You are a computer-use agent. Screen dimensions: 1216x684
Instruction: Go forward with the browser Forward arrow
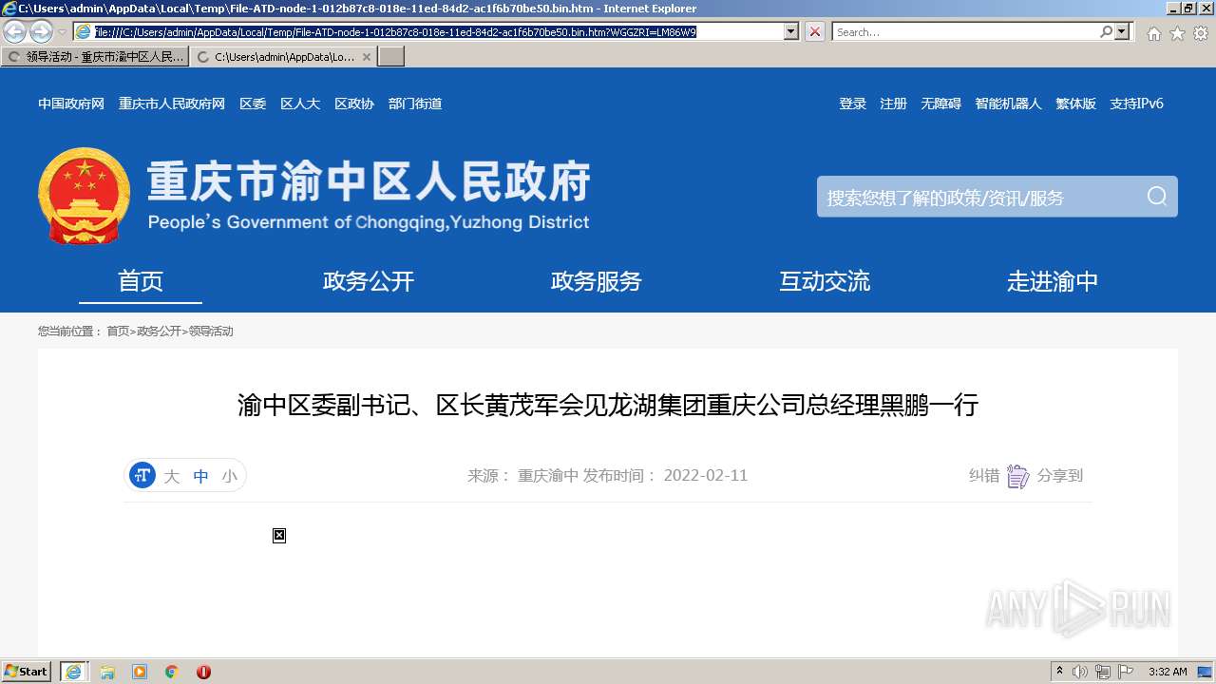pyautogui.click(x=41, y=32)
